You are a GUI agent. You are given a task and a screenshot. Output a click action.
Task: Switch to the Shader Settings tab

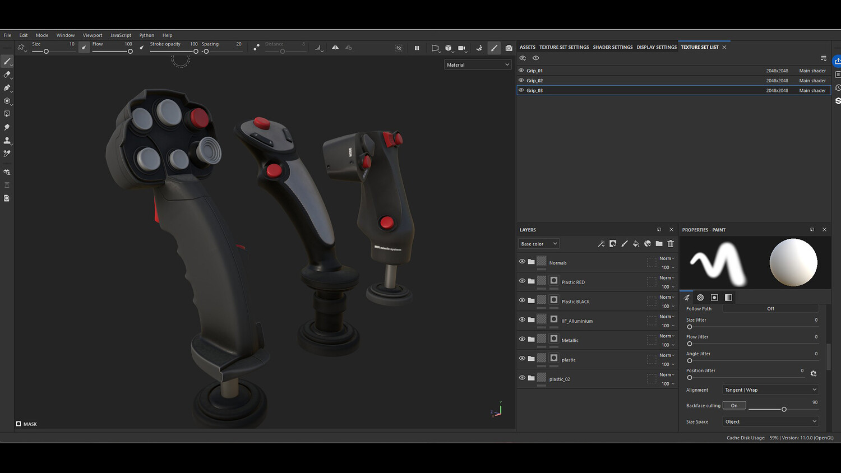pyautogui.click(x=613, y=48)
